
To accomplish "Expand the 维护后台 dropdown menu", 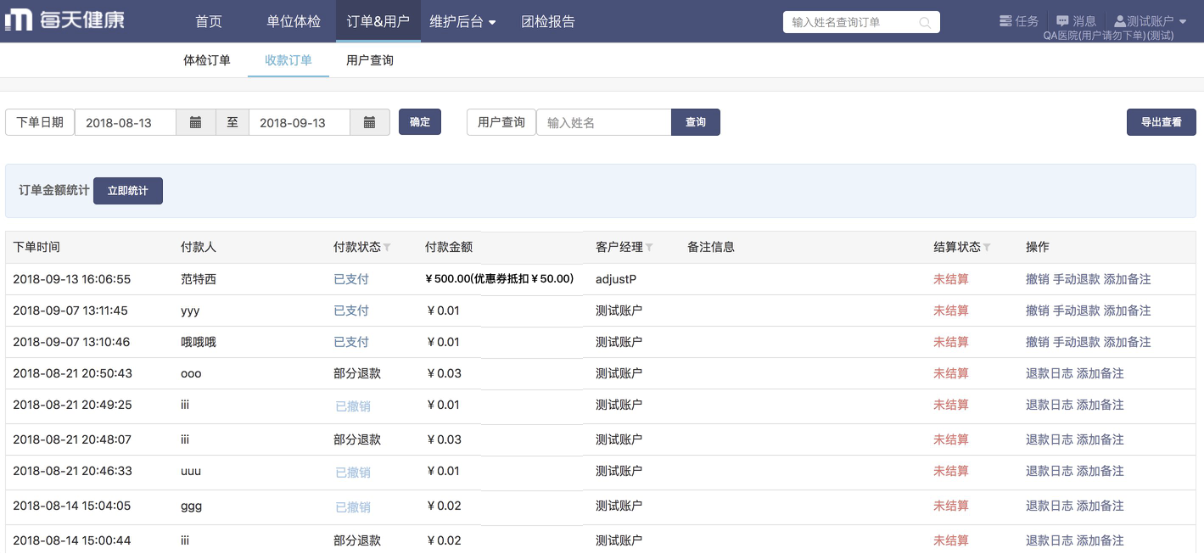I will [463, 21].
